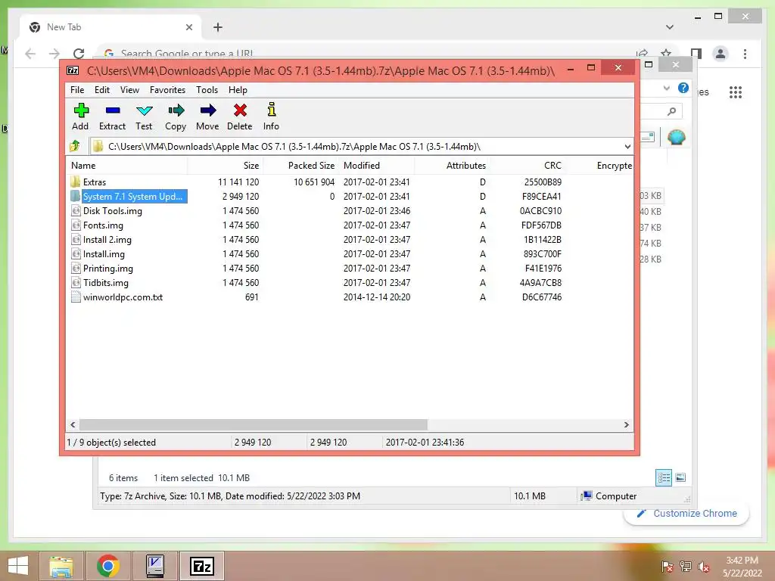The width and height of the screenshot is (775, 581).
Task: Open File Explorer from the taskbar
Action: [61, 566]
